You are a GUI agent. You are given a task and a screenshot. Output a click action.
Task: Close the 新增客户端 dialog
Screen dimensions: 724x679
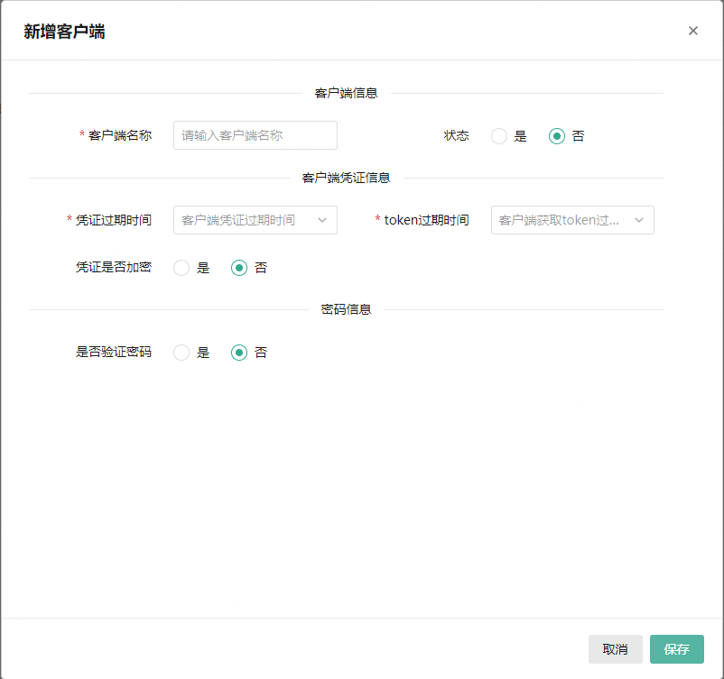click(692, 30)
